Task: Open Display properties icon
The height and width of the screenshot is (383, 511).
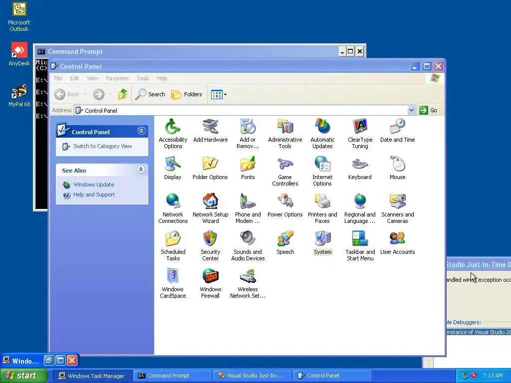Action: [x=173, y=168]
